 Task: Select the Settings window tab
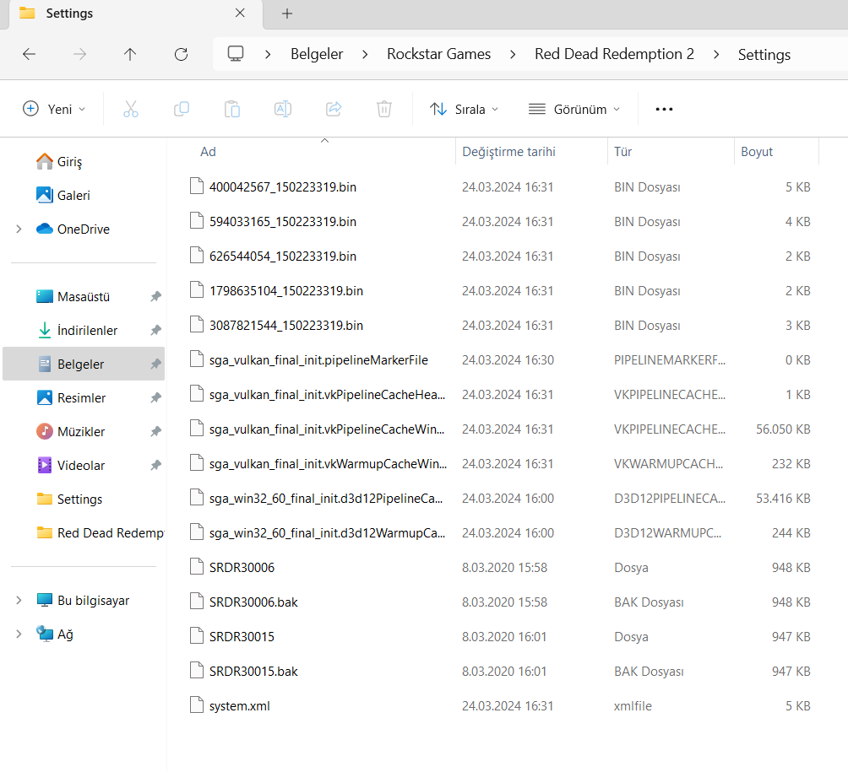pos(135,14)
